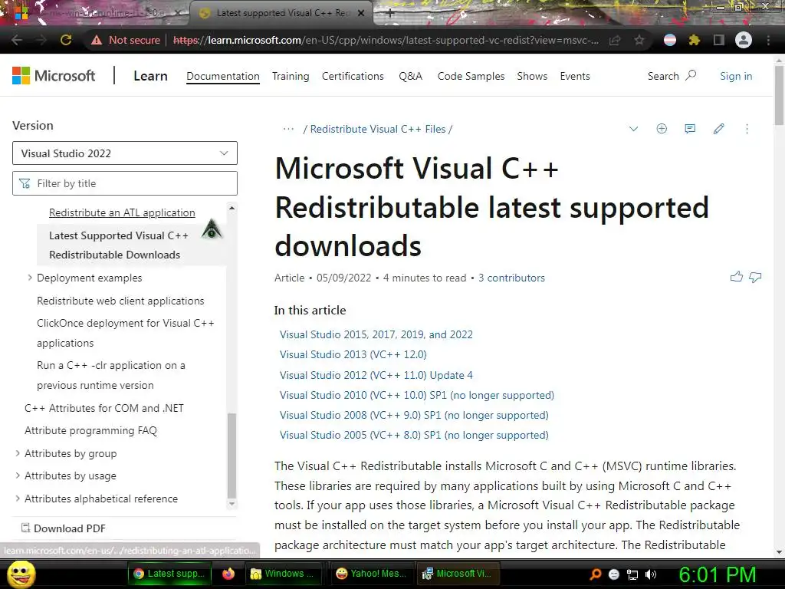Open the Documentation menu item
785x589 pixels.
tap(223, 76)
